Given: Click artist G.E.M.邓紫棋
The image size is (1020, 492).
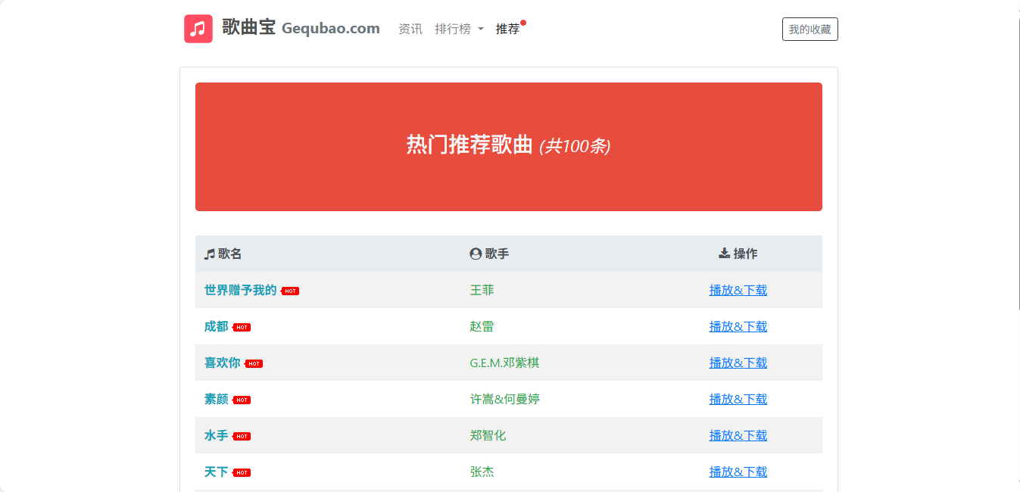Looking at the screenshot, I should pos(504,363).
